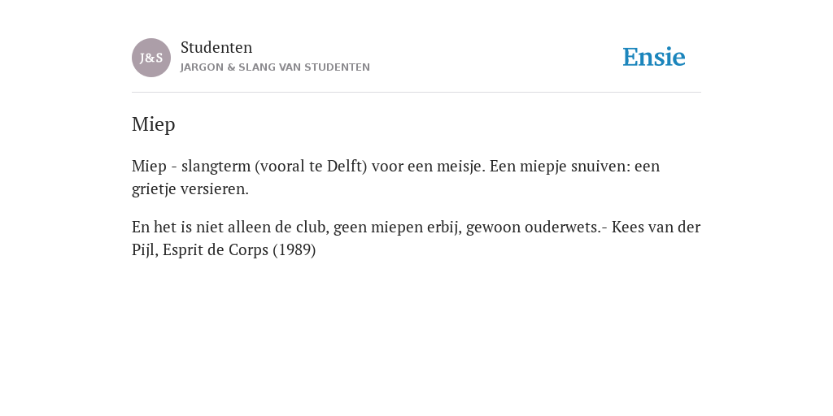The height and width of the screenshot is (416, 833).
Task: Open the Ensie logo link
Action: pos(654,57)
